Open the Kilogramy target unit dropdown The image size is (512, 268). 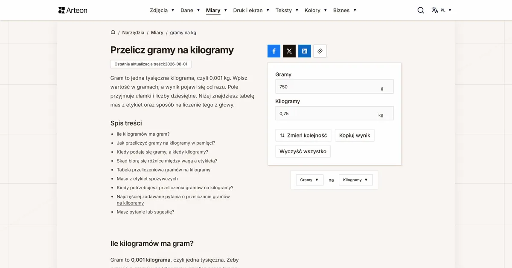(356, 180)
